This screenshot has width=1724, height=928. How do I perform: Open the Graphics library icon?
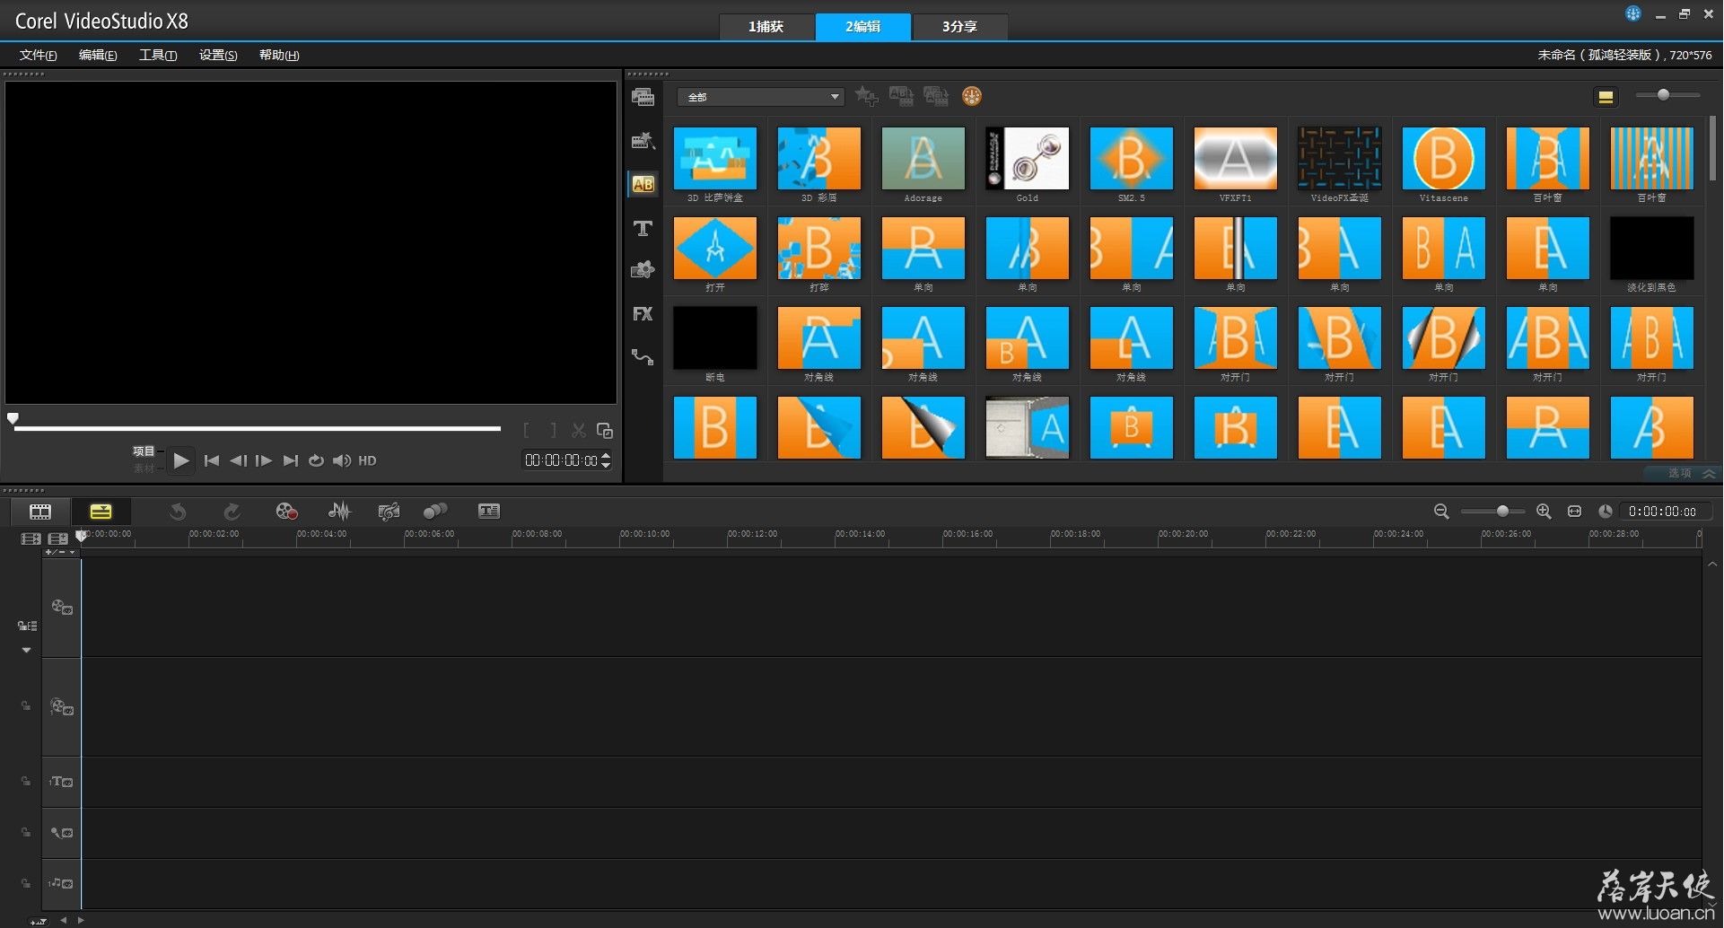pyautogui.click(x=643, y=269)
